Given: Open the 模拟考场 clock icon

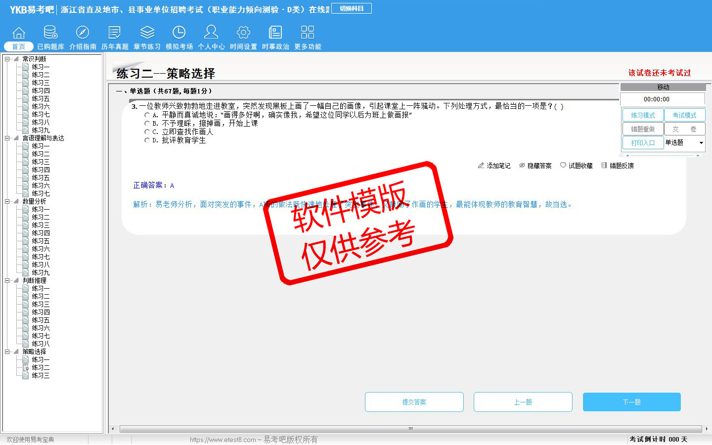Looking at the screenshot, I should pyautogui.click(x=179, y=33).
